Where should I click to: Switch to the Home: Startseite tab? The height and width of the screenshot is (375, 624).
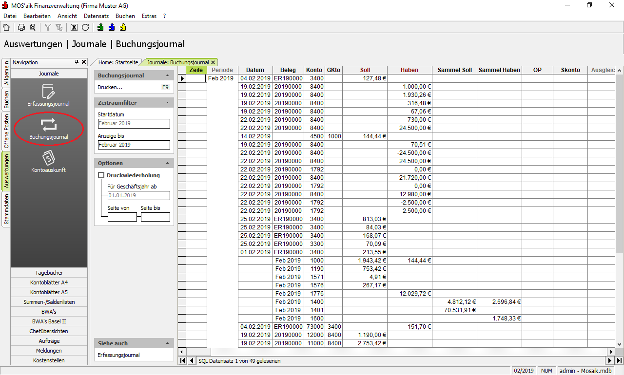pos(118,62)
